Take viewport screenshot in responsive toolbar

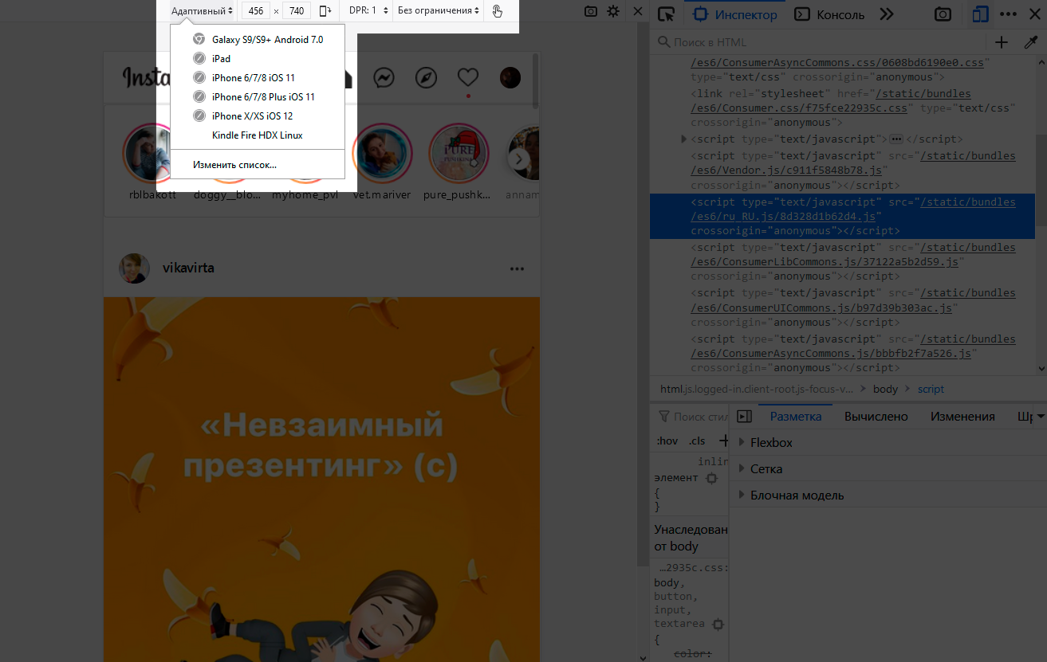point(591,11)
